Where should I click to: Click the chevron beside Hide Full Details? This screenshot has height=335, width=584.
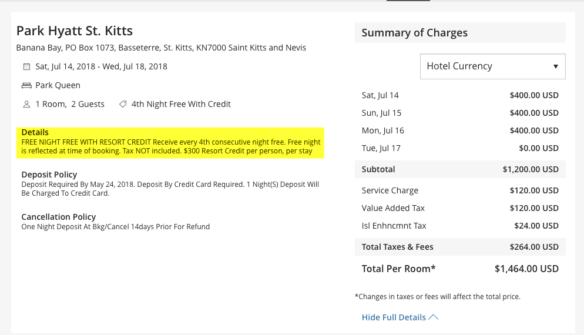coord(434,317)
